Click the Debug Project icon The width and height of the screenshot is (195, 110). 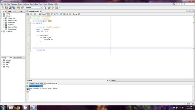pyautogui.click(x=57, y=8)
